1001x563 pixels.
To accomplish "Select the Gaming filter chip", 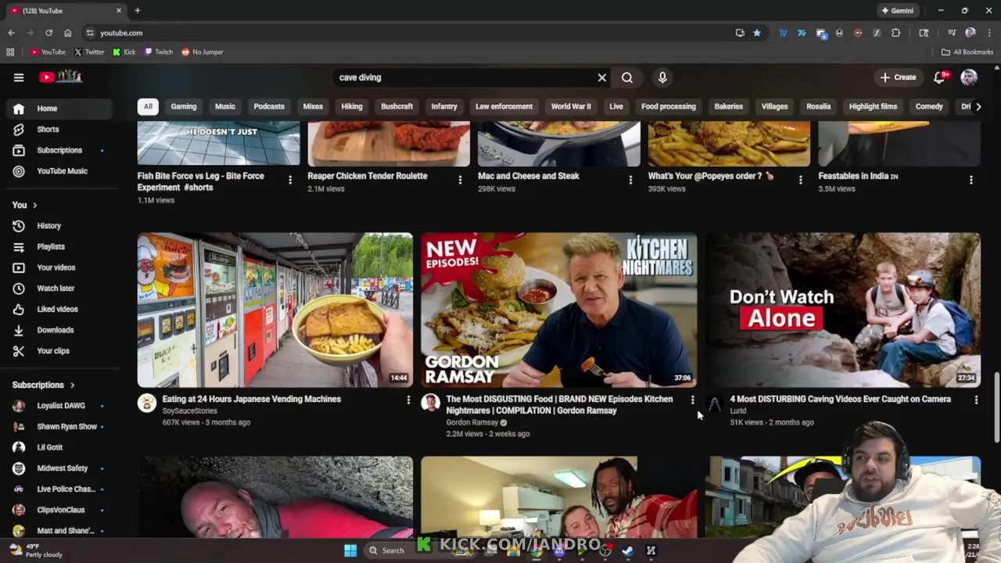I will [184, 106].
